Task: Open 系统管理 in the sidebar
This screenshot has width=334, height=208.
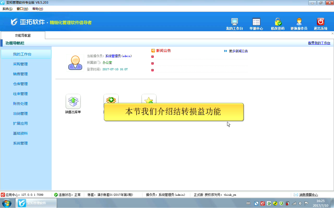Action: pyautogui.click(x=20, y=143)
